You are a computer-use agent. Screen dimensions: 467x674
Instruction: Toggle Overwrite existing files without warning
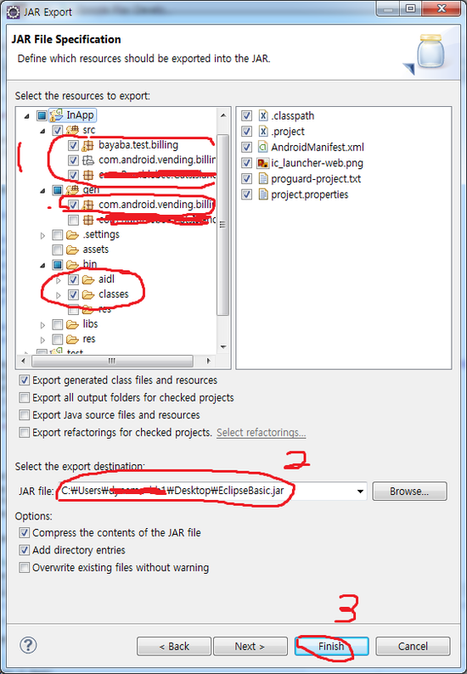(x=24, y=568)
